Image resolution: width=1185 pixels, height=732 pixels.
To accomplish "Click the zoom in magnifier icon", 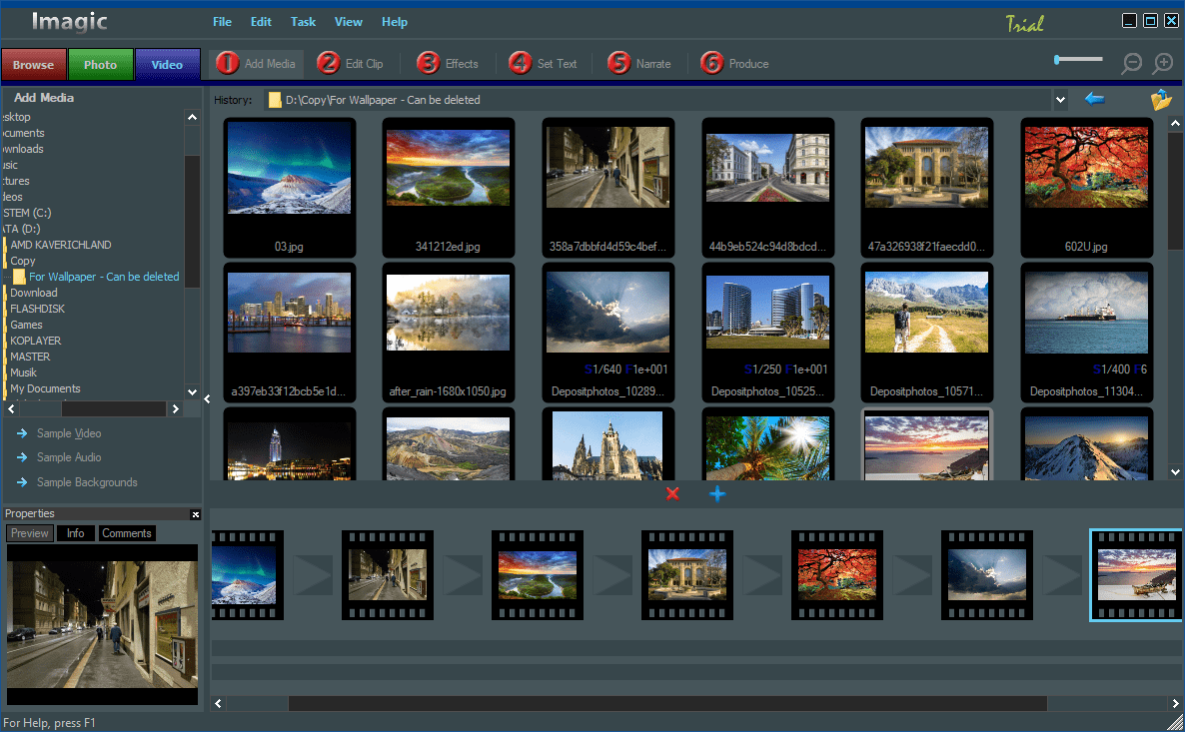I will pyautogui.click(x=1163, y=64).
